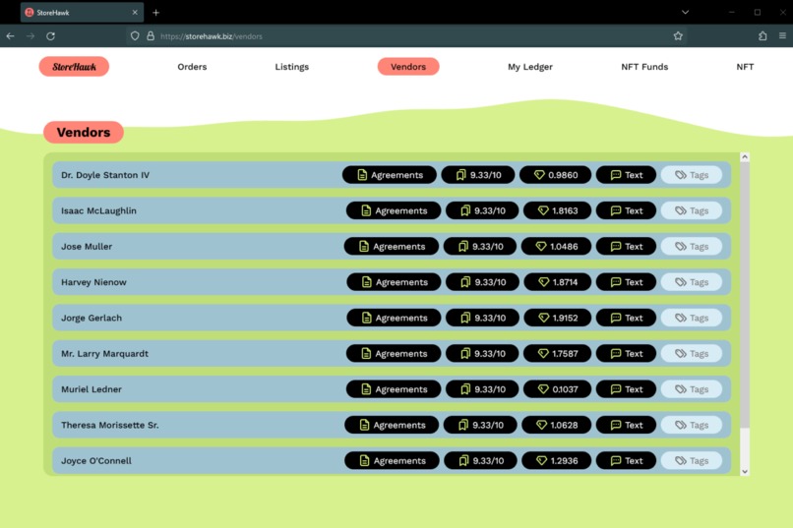Open Agreements for Harvey Nienow
This screenshot has width=793, height=528.
[x=394, y=282]
